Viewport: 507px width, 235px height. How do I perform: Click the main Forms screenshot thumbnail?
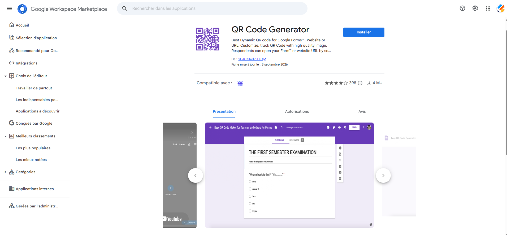289,175
